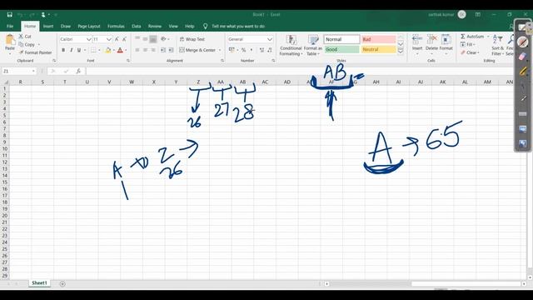The image size is (533, 300).
Task: Apply the Neutral yellow cell style
Action: [378, 49]
